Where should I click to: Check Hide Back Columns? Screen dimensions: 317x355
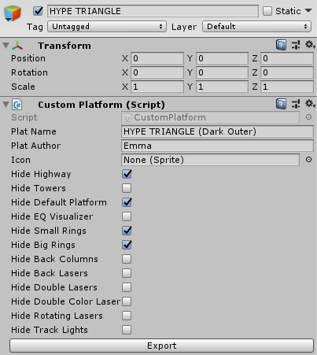point(127,259)
